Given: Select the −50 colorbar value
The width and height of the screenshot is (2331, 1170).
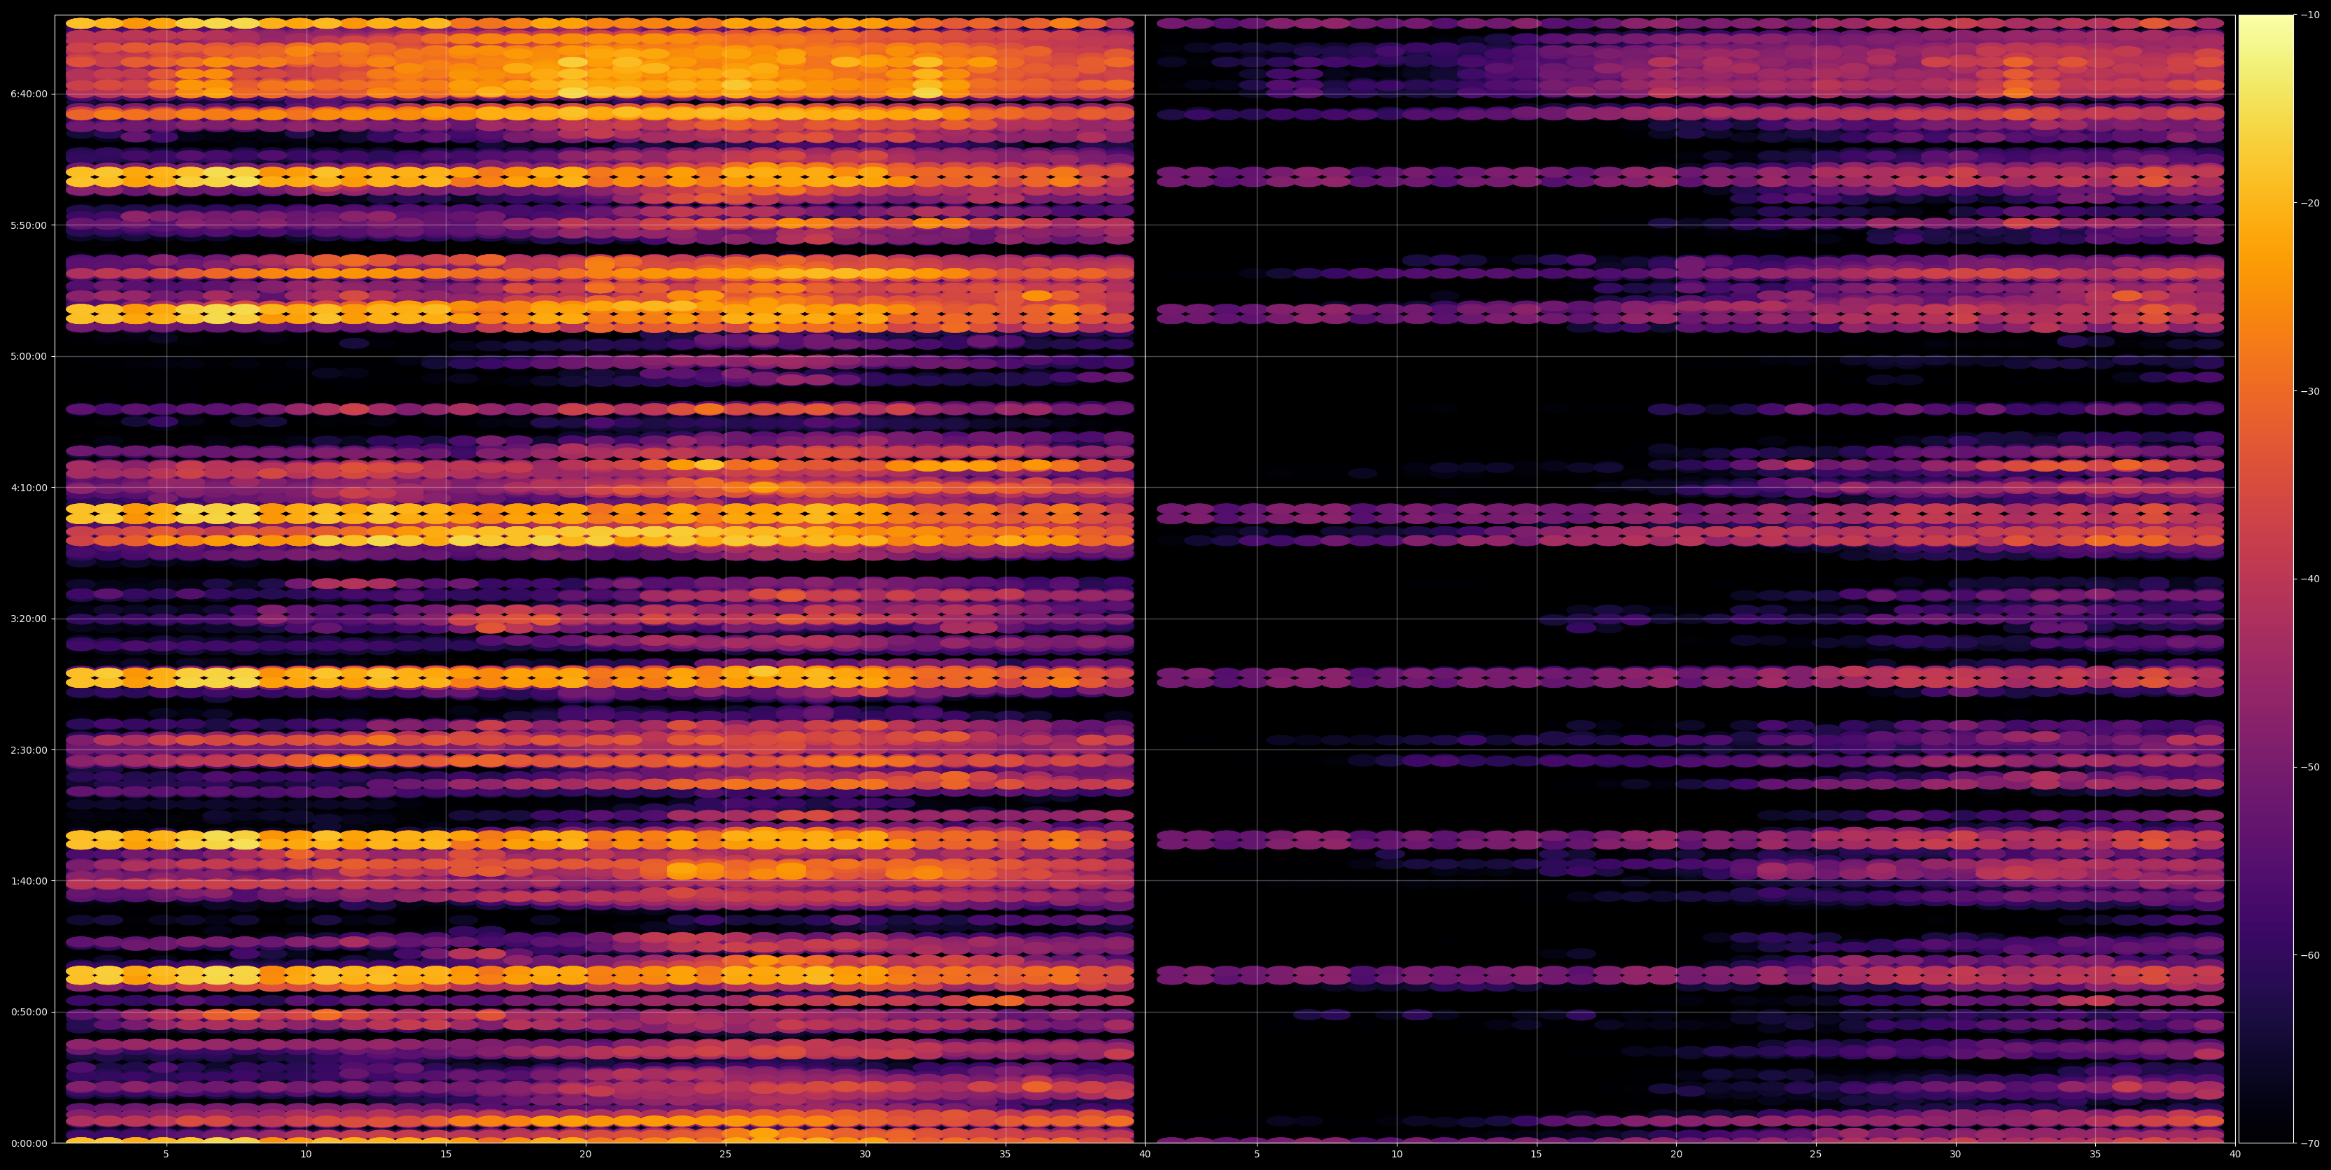Looking at the screenshot, I should pyautogui.click(x=2310, y=768).
